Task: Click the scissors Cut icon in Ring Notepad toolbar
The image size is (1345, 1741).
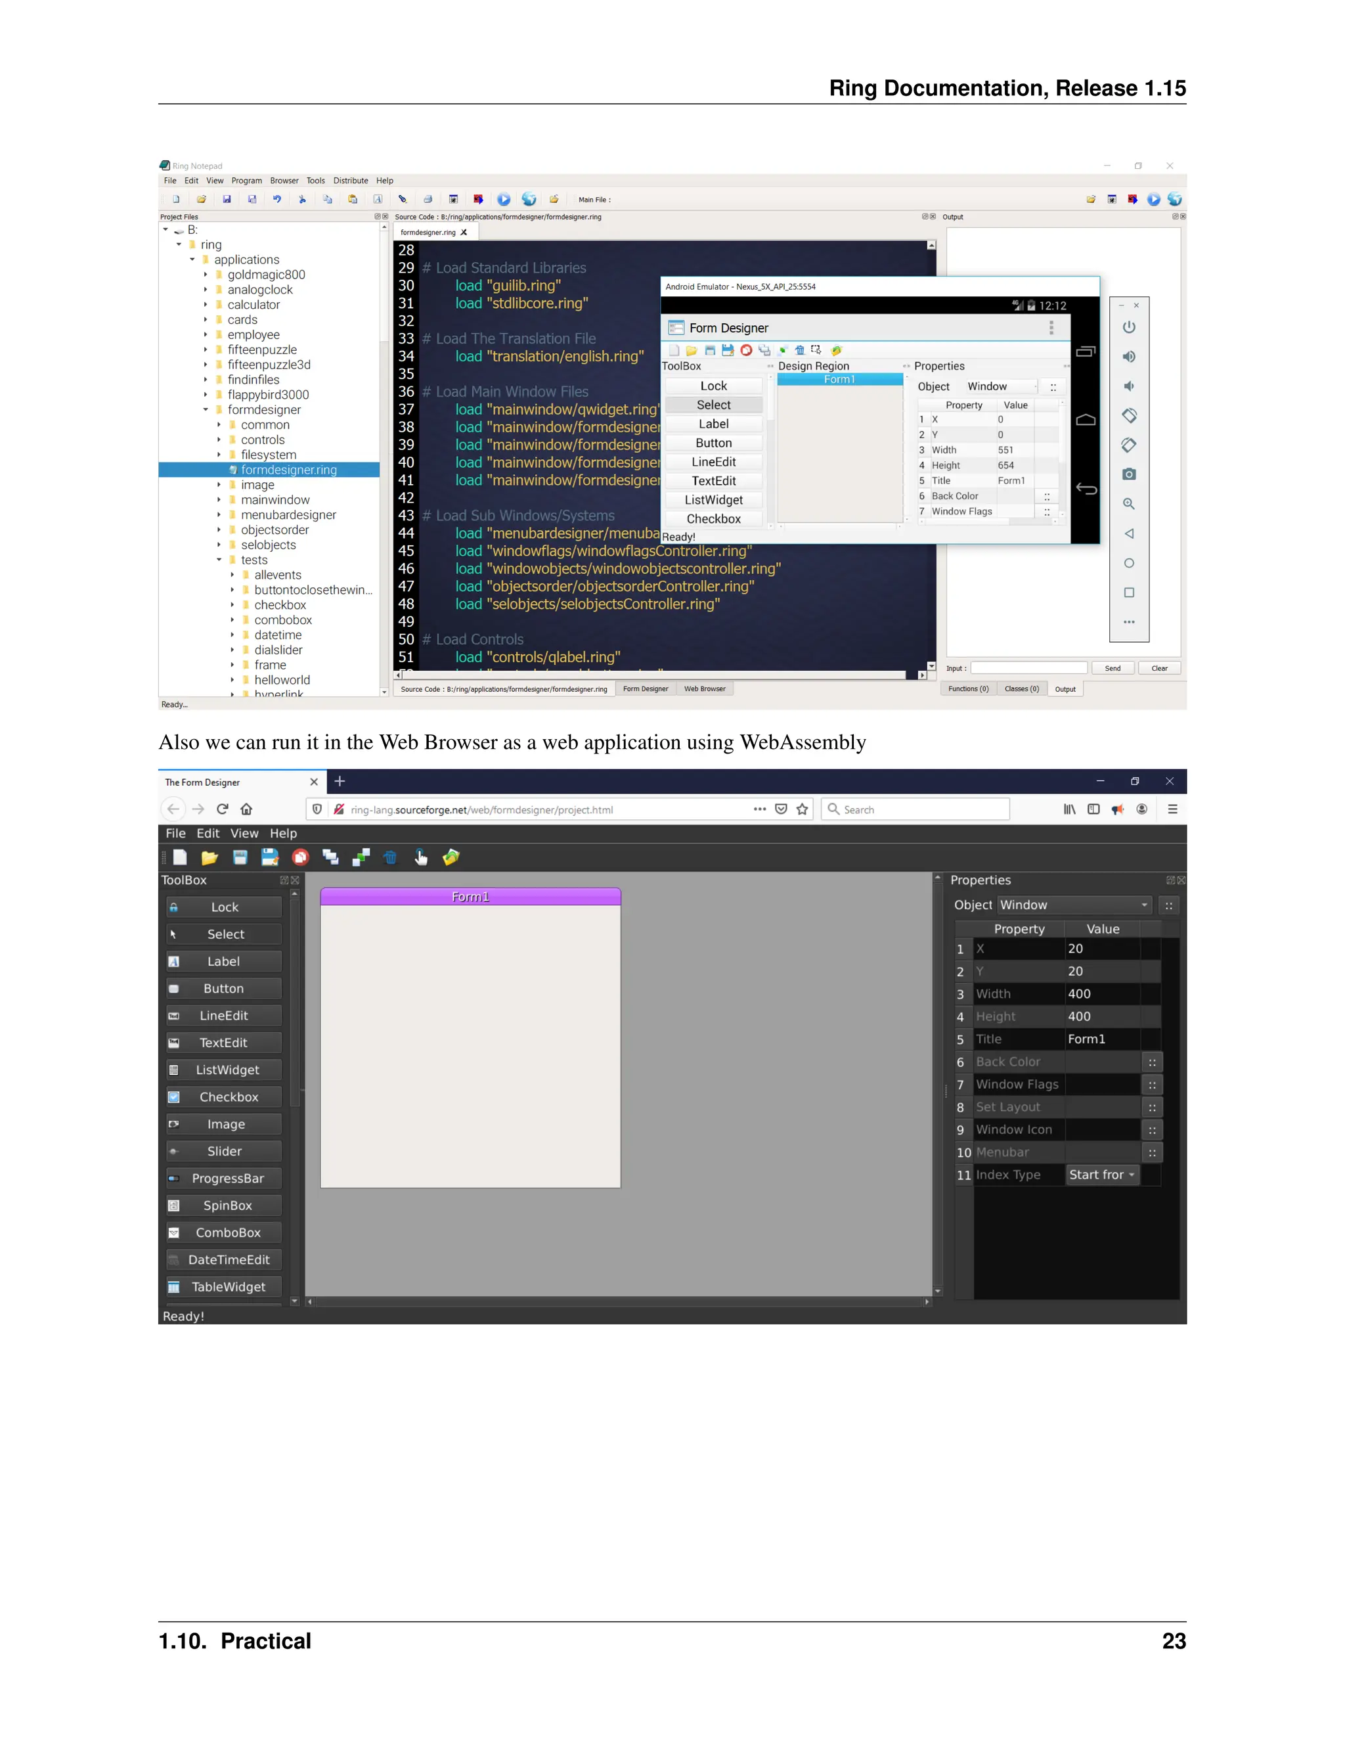Action: [x=302, y=199]
